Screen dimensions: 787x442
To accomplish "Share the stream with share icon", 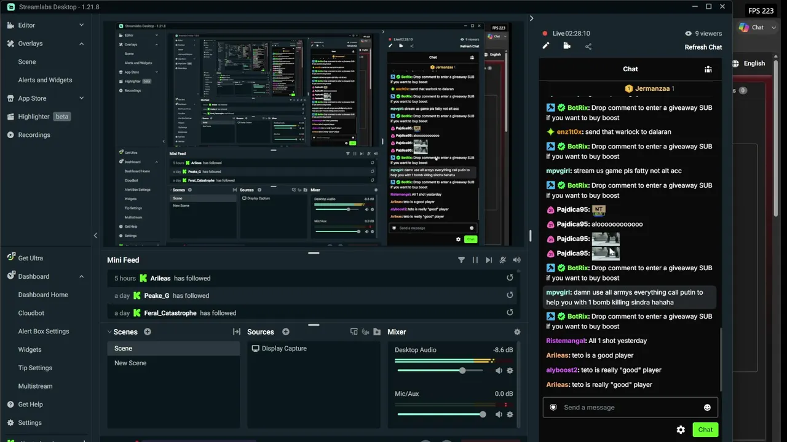I will click(588, 46).
